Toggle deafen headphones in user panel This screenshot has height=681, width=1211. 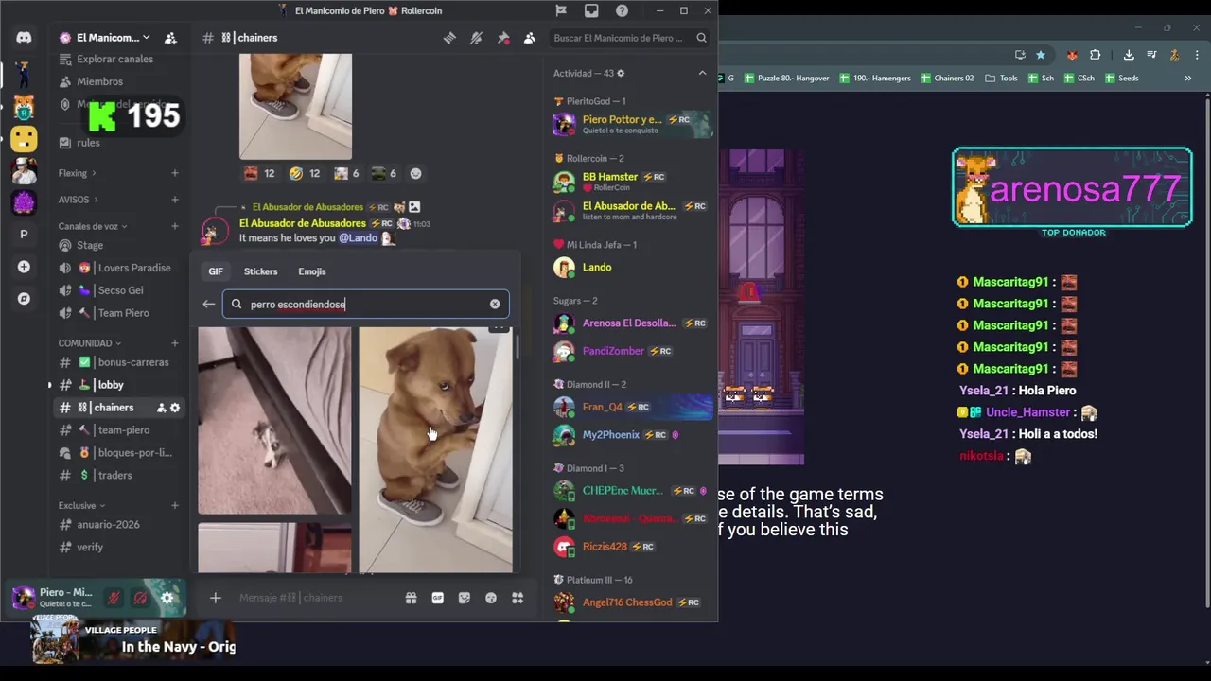pos(140,598)
